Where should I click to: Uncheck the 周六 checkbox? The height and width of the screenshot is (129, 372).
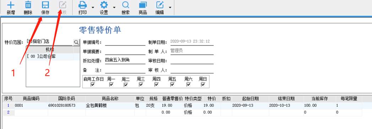(188, 84)
